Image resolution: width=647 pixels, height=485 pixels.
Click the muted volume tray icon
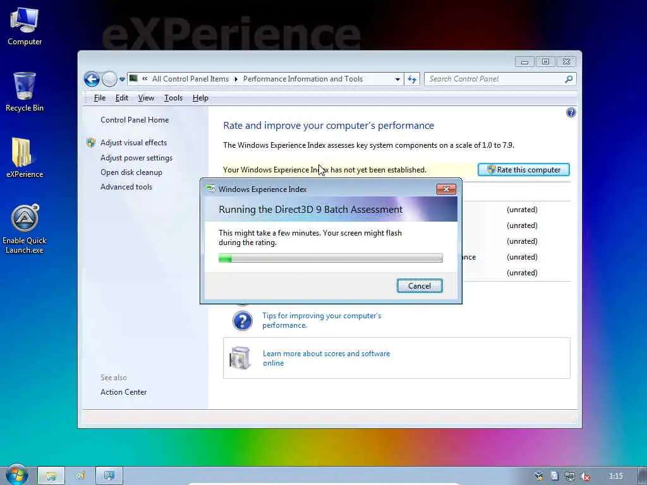coord(585,476)
